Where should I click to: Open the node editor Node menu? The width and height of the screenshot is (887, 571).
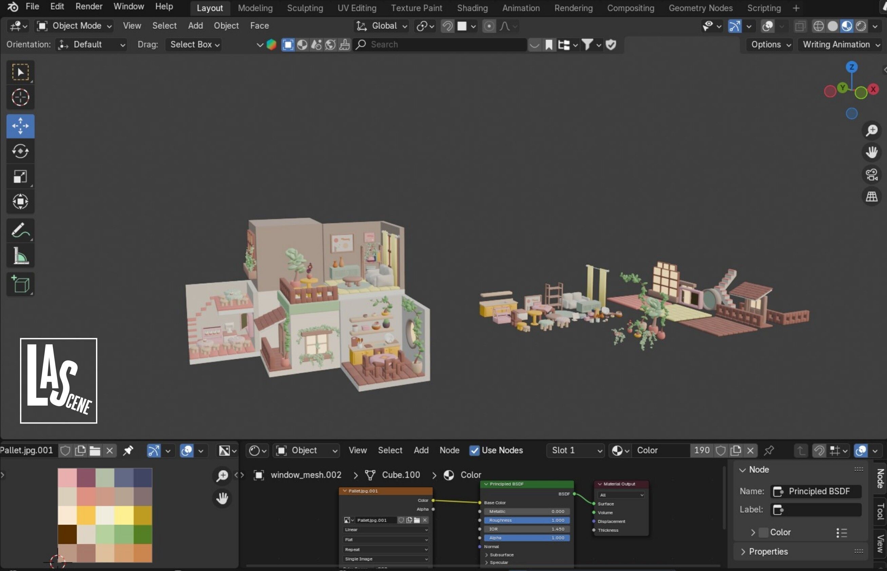tap(449, 450)
